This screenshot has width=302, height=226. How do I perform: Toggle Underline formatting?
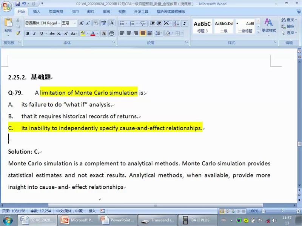pos(42,34)
